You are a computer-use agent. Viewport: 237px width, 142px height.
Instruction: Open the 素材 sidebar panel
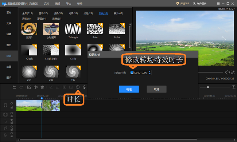point(9,12)
